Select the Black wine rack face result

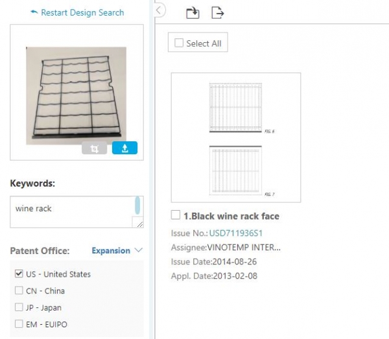pyautogui.click(x=175, y=215)
